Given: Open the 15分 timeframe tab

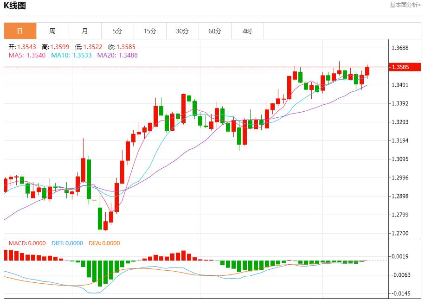Looking at the screenshot, I should point(150,31).
